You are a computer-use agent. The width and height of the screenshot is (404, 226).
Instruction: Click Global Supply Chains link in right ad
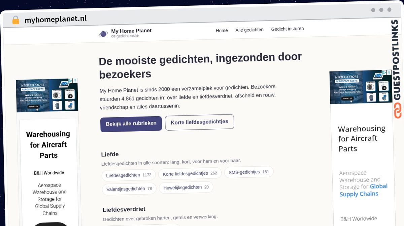[364, 190]
